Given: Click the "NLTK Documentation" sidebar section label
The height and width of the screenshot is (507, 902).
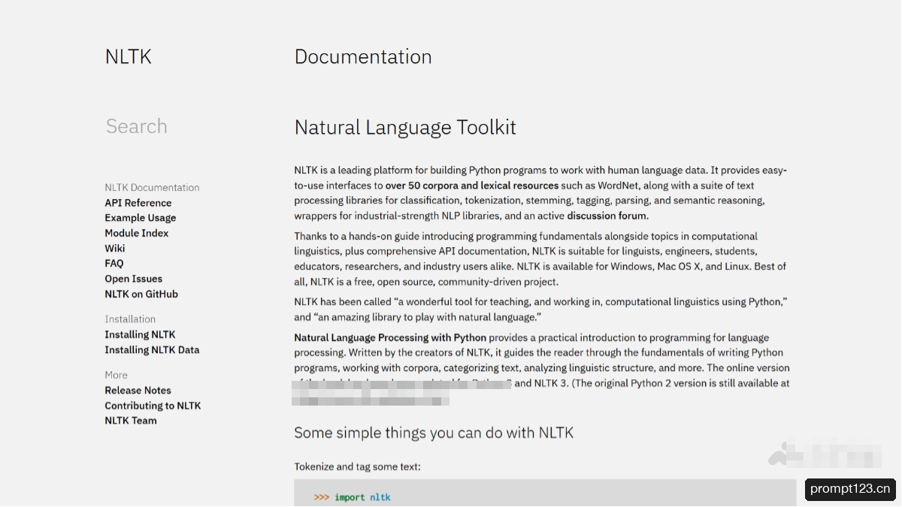Looking at the screenshot, I should [153, 188].
